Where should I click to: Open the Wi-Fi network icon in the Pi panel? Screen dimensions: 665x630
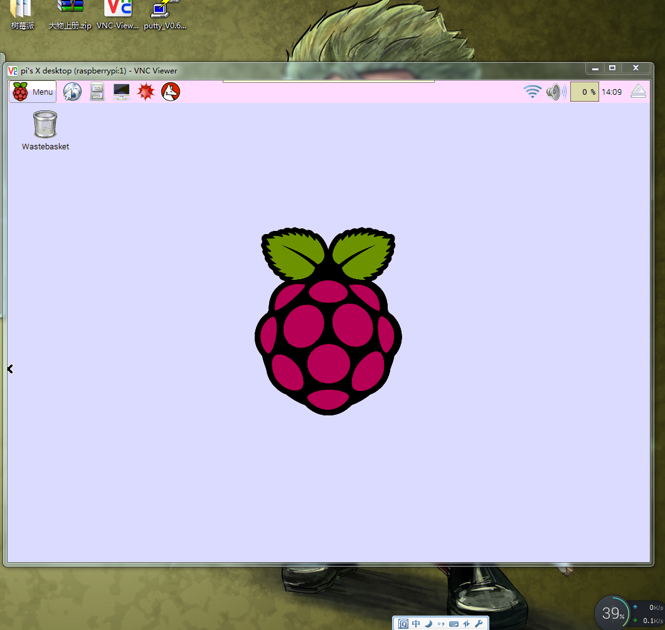[532, 92]
